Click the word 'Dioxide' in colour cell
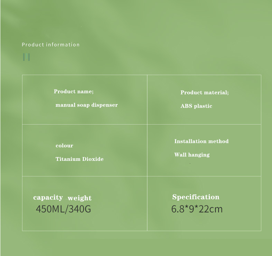The image size is (272, 256). click(x=93, y=159)
